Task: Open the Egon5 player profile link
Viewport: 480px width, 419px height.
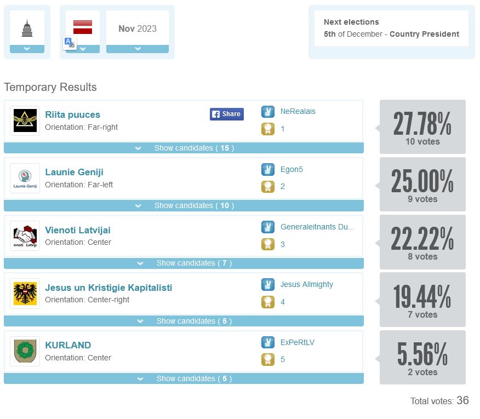Action: coord(292,169)
